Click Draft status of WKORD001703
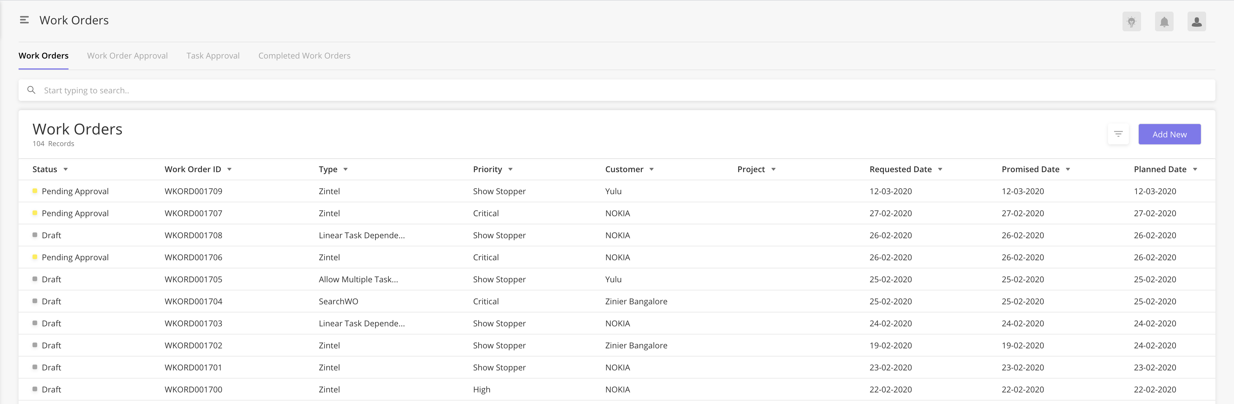The image size is (1234, 404). (51, 323)
